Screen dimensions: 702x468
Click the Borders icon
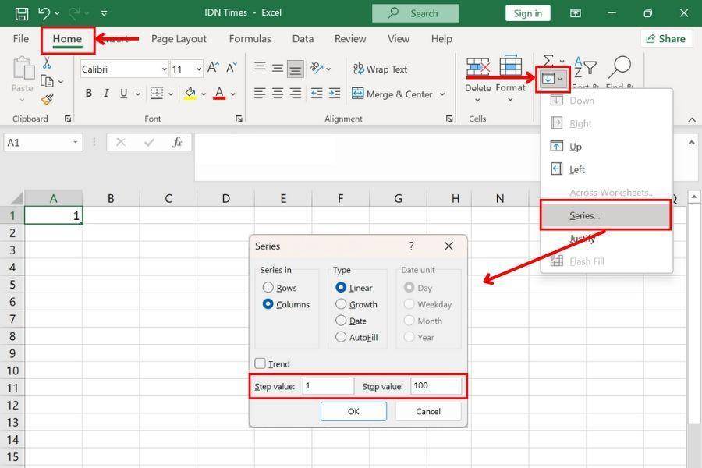(157, 93)
